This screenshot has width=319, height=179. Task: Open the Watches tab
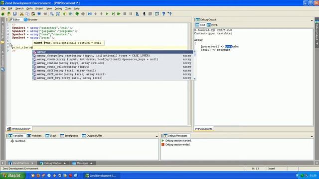tap(34, 136)
